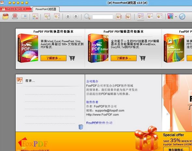The width and height of the screenshot is (192, 151).
Task: Click blue FoxPDF软件公司 heading text
Action: point(99,123)
